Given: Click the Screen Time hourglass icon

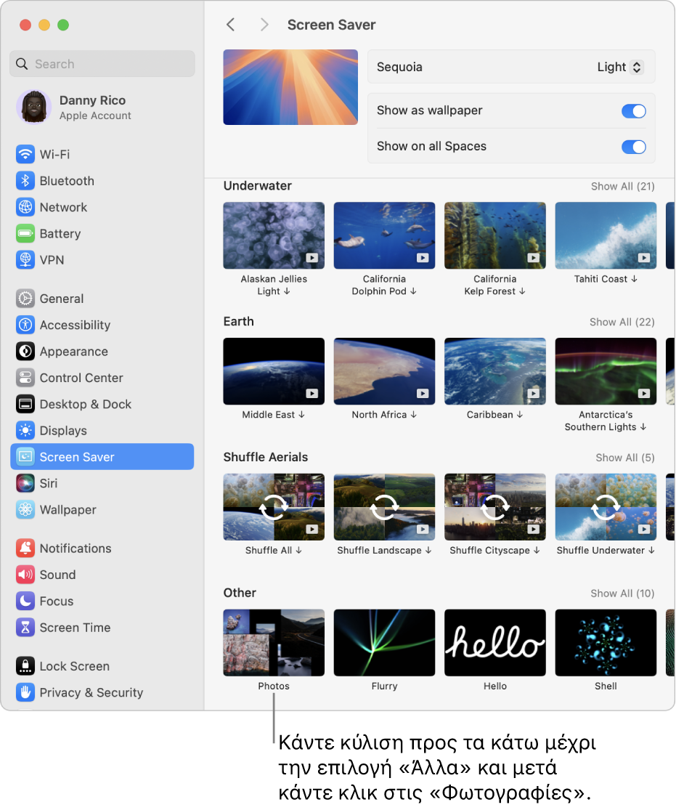Looking at the screenshot, I should pyautogui.click(x=25, y=627).
